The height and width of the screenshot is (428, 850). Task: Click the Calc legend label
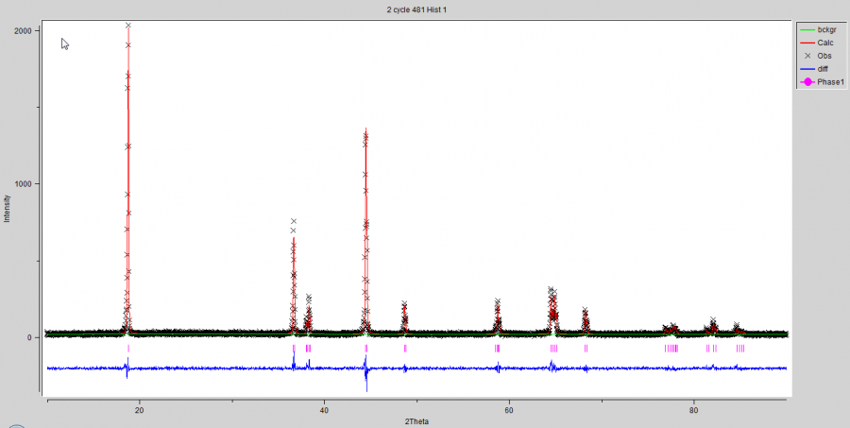click(x=825, y=43)
